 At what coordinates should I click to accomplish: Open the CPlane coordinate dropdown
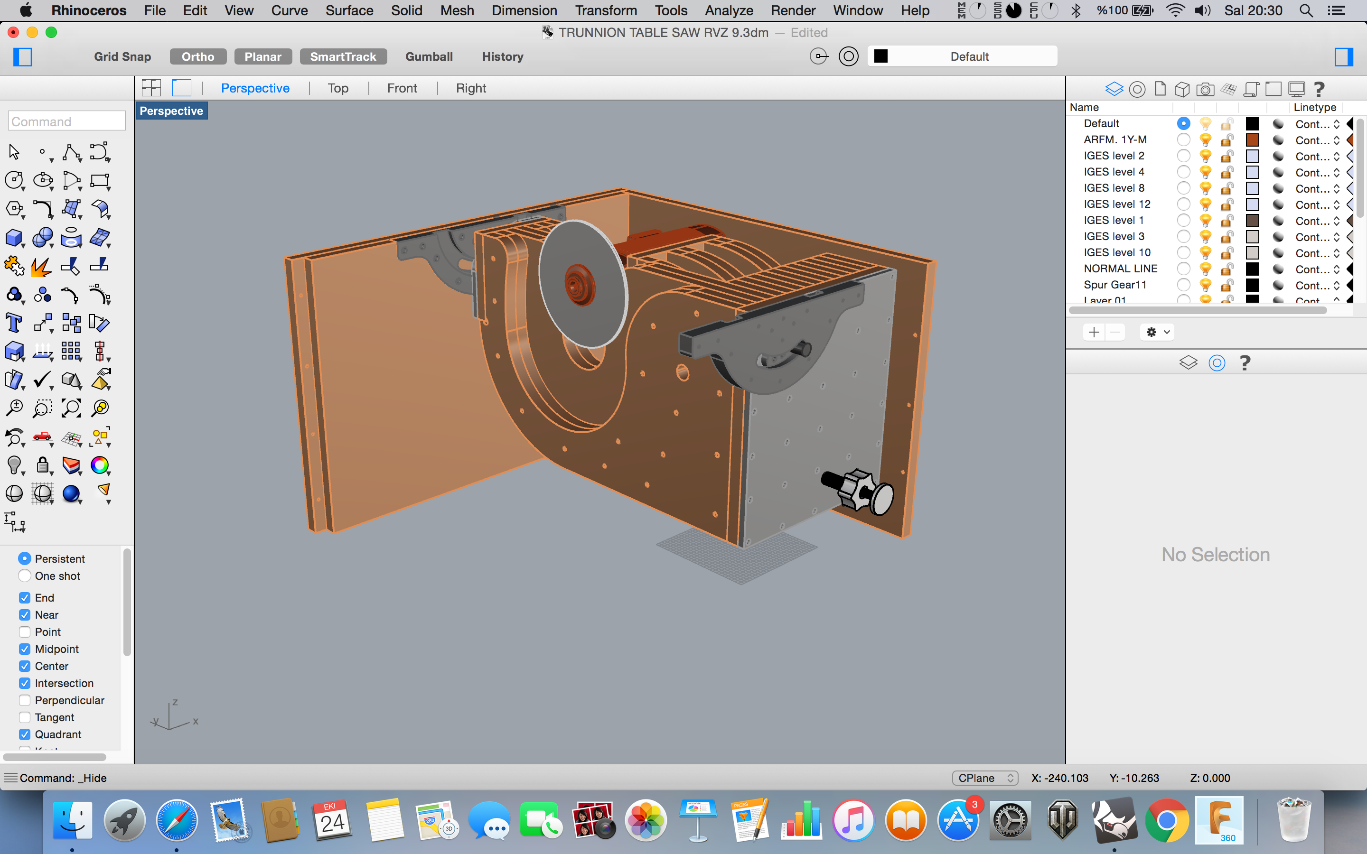(x=985, y=778)
